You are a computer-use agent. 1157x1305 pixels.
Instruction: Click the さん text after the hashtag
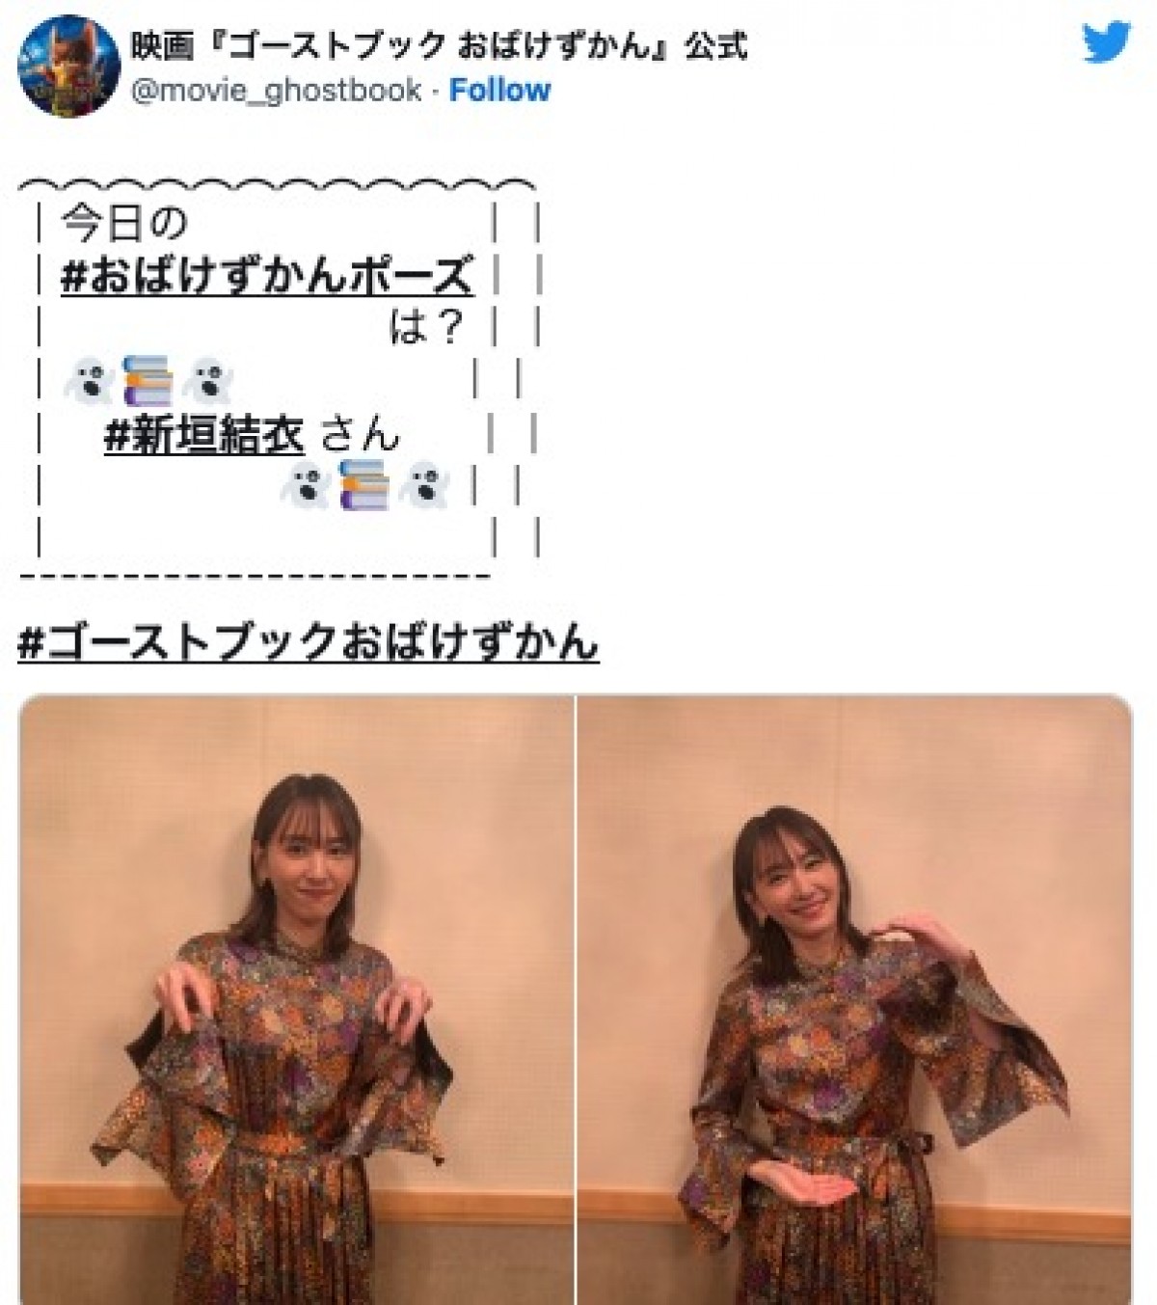[x=359, y=435]
